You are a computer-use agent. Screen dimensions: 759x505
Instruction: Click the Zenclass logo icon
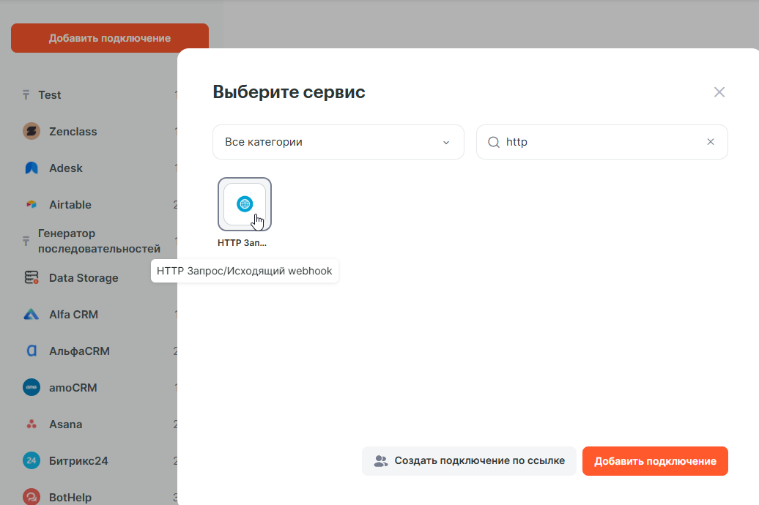32,132
